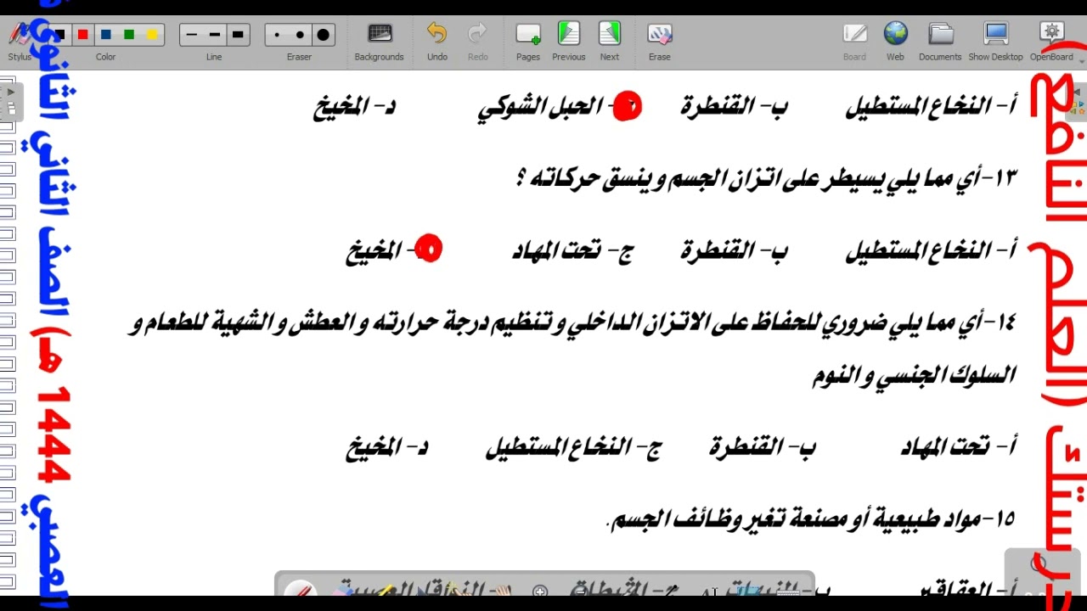Open the Backgrounds chooser
Viewport: 1087px width, 611px height.
point(379,42)
